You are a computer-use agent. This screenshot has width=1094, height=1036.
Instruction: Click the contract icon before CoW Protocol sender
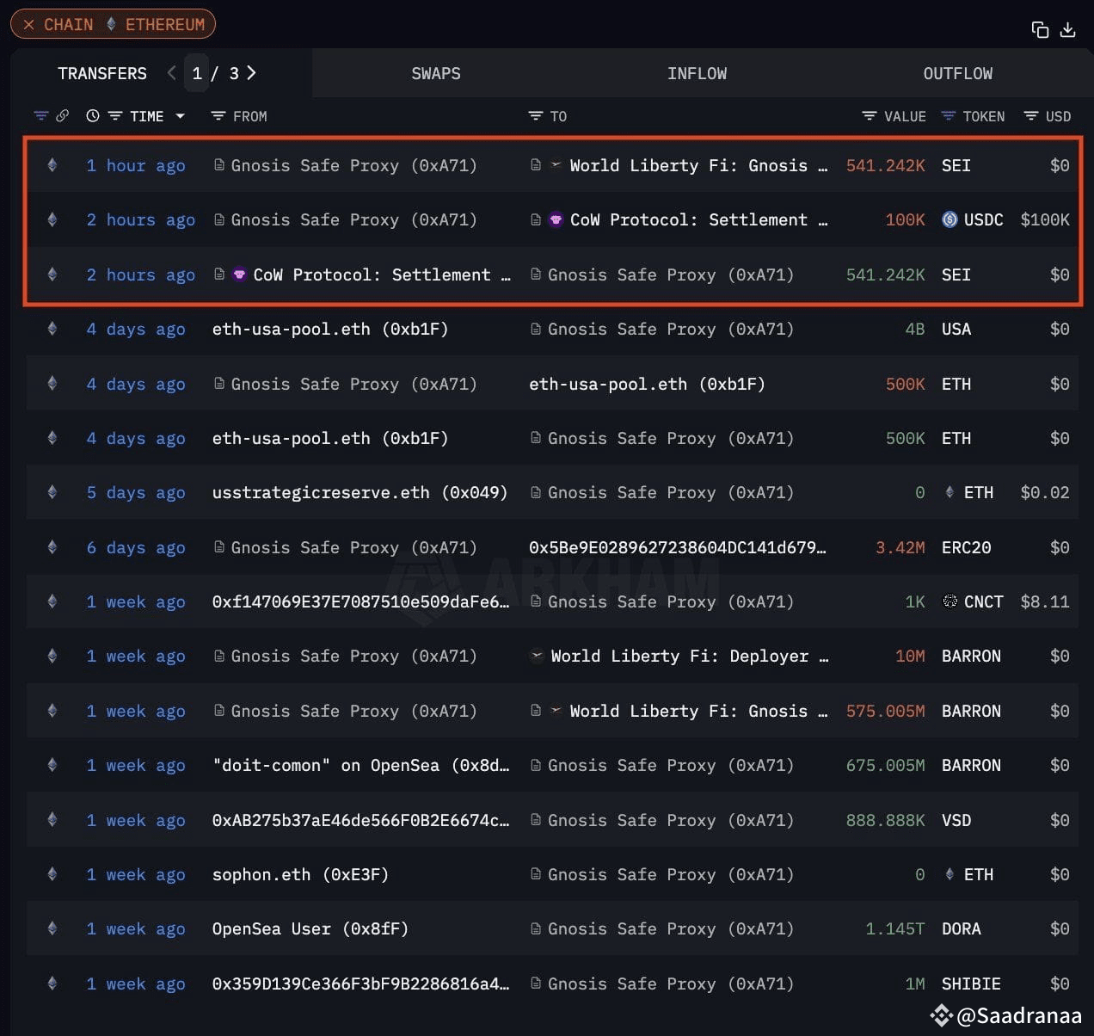(219, 274)
